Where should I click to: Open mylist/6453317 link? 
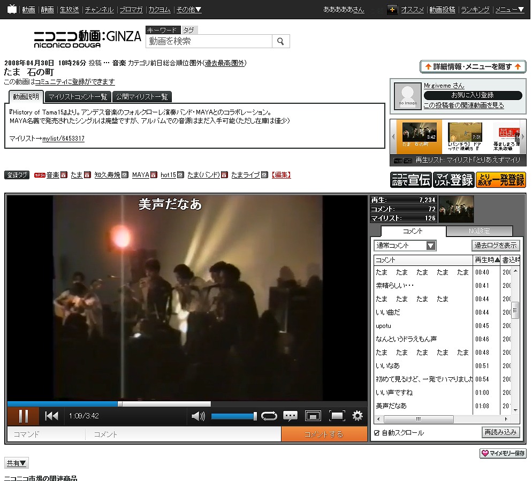[x=64, y=139]
